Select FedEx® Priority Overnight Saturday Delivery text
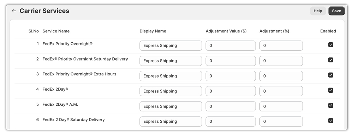The width and height of the screenshot is (353, 135). (x=85, y=59)
